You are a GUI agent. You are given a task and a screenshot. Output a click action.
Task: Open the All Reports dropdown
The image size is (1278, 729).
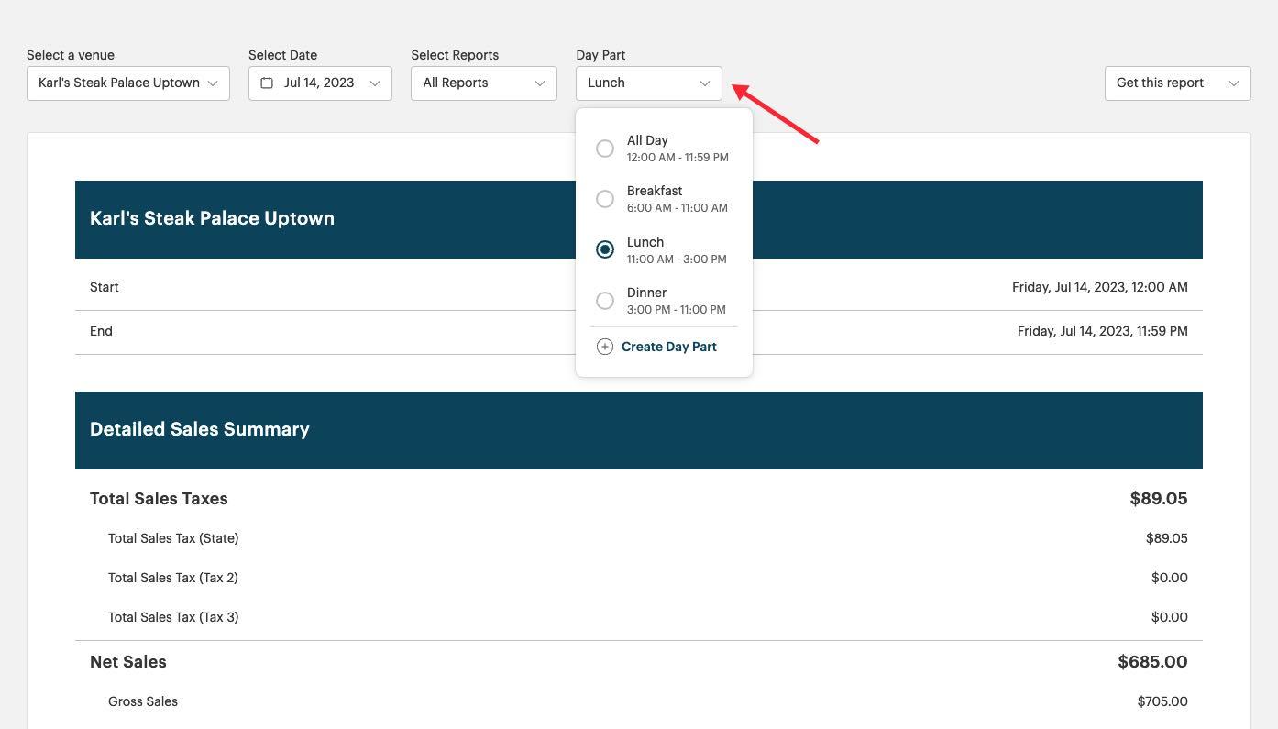coord(483,83)
